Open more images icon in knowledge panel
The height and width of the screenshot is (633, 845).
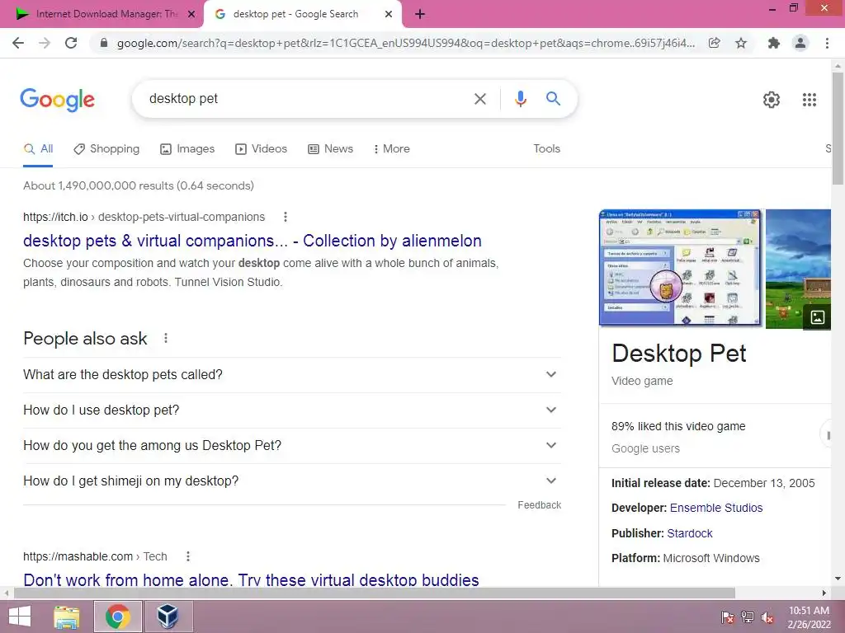(x=817, y=317)
